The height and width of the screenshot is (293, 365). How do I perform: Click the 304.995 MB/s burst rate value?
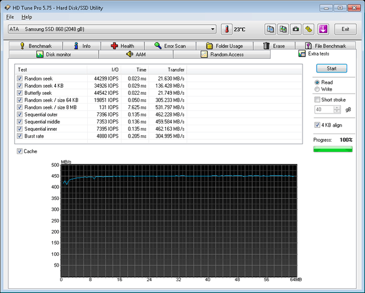point(170,136)
